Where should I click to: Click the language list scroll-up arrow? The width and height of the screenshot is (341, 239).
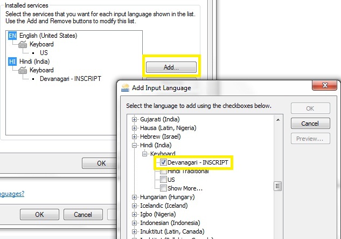click(278, 120)
